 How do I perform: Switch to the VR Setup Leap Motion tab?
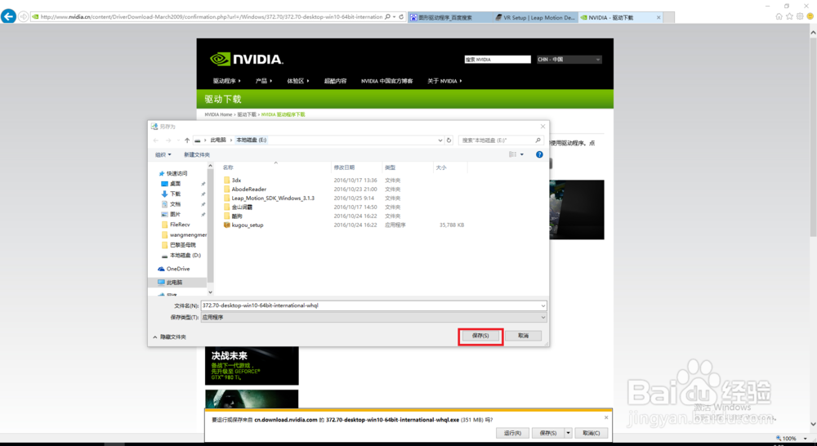click(535, 18)
